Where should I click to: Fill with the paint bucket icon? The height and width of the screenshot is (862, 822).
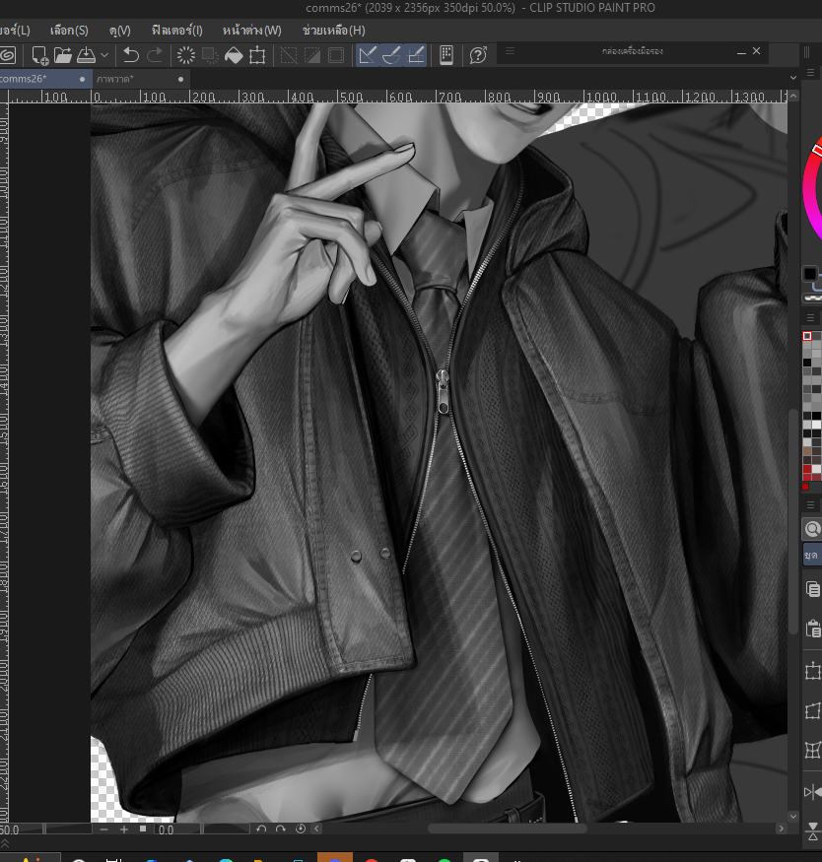pyautogui.click(x=234, y=55)
